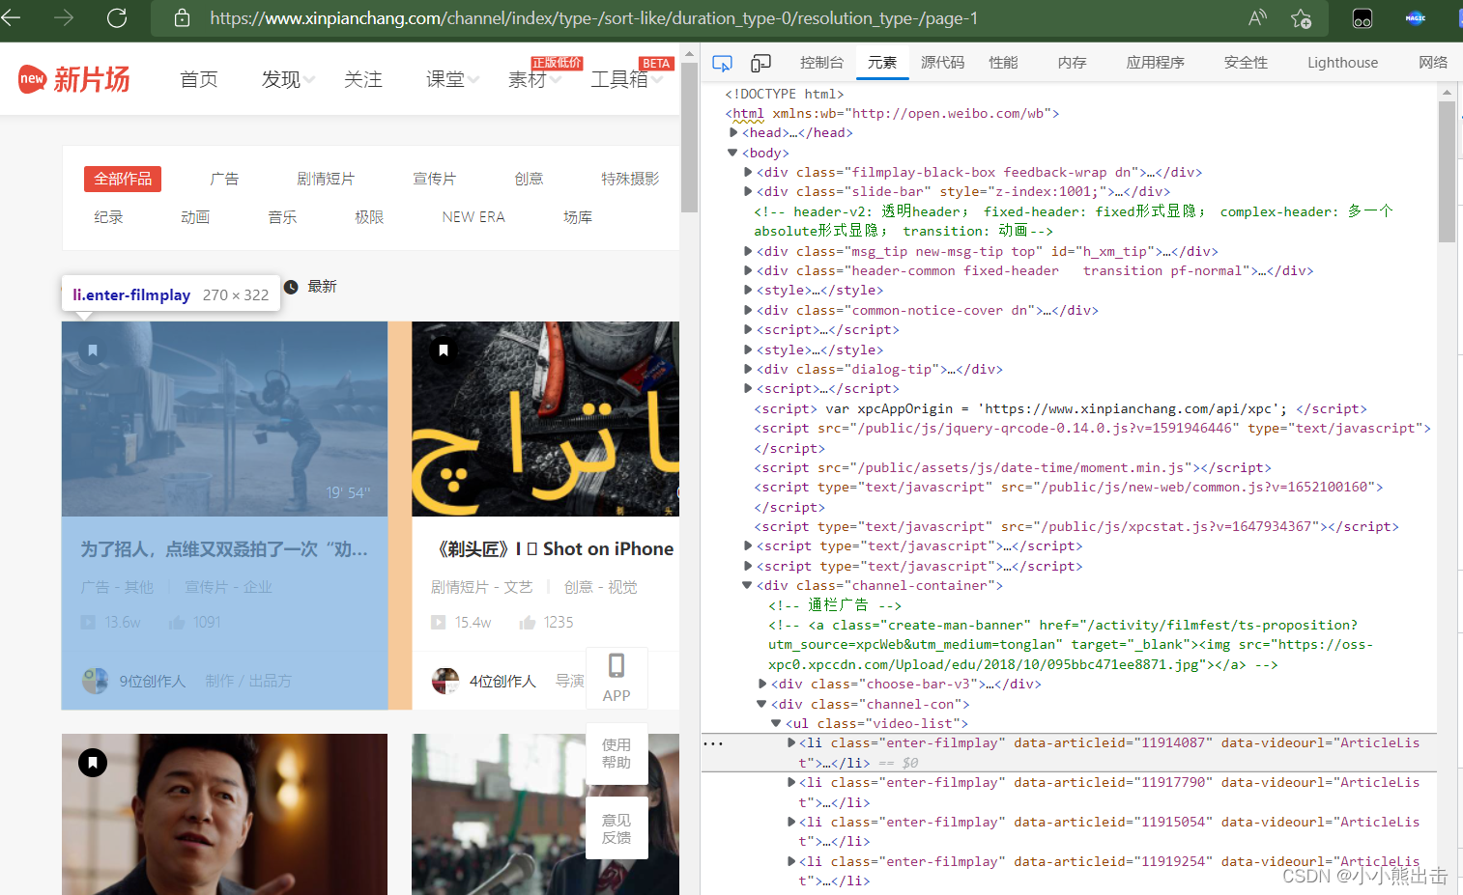
Task: Open the 使用帮助 side button
Action: coord(617,753)
